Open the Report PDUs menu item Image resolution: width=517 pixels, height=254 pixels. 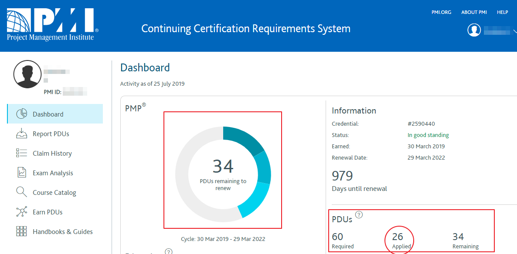click(51, 134)
